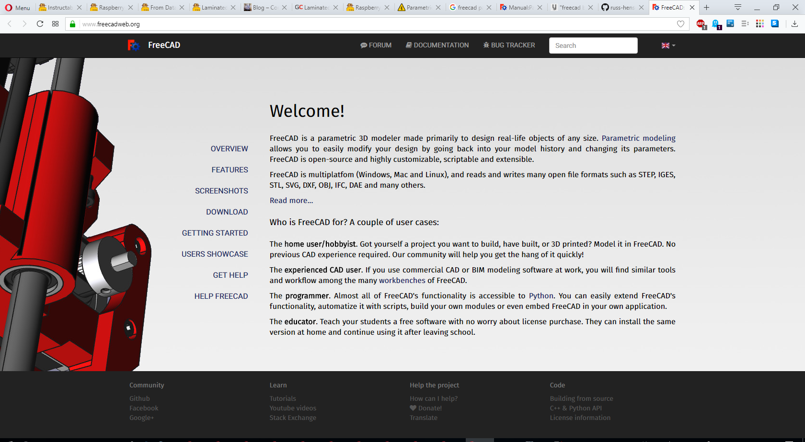The height and width of the screenshot is (442, 805).
Task: Open a new browser tab
Action: [706, 8]
